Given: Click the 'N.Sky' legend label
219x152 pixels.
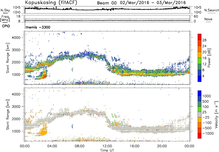Looking at the screenshot, I should click(5, 10).
